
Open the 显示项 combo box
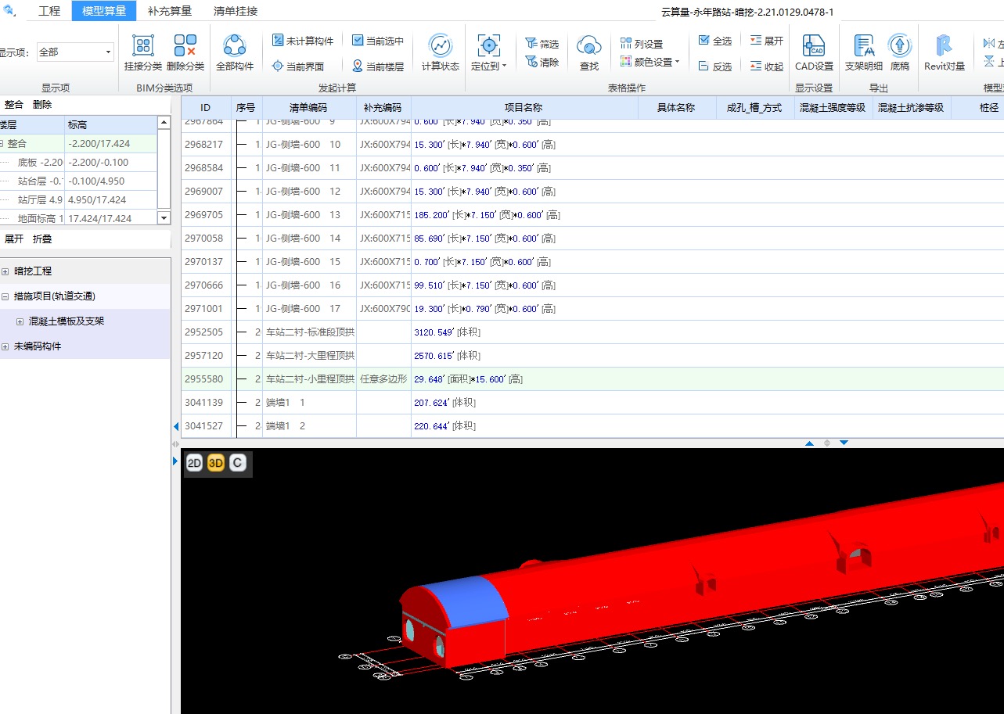point(75,52)
